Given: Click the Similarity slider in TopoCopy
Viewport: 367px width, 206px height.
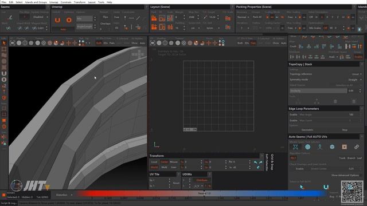Looking at the screenshot, I should pos(319,91).
